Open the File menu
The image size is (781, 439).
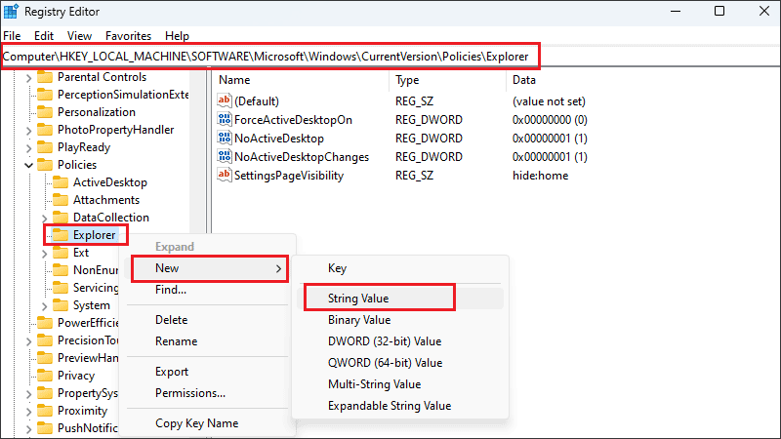[12, 36]
